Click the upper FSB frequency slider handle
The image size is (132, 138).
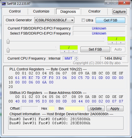tap(8, 41)
